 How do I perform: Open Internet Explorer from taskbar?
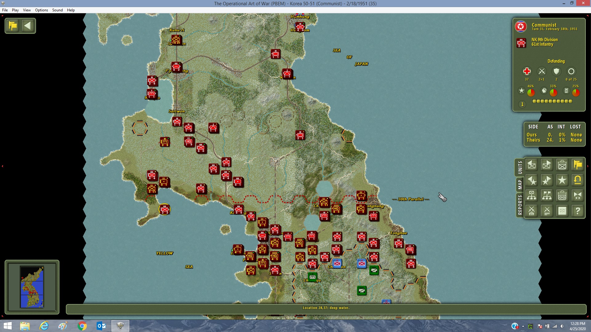[44, 326]
